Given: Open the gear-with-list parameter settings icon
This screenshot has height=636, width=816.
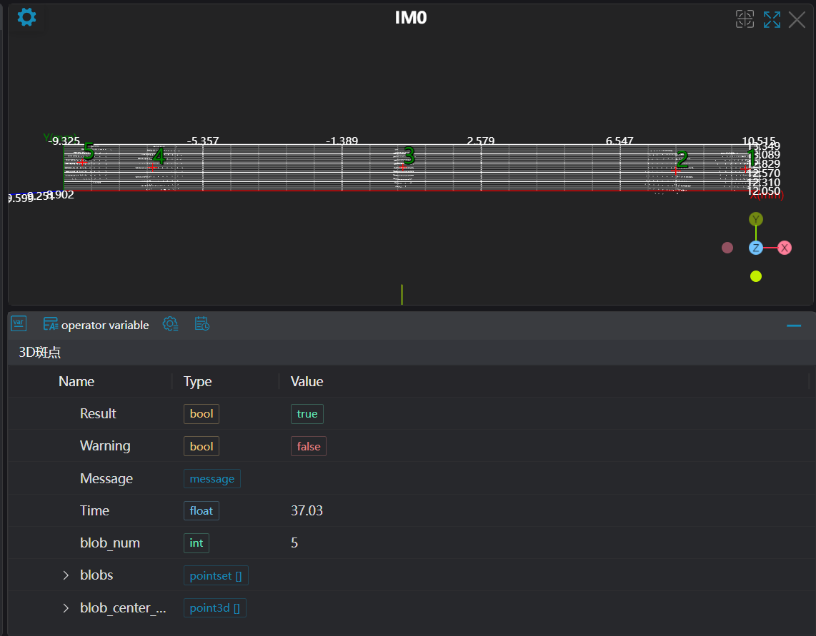Looking at the screenshot, I should [x=170, y=324].
